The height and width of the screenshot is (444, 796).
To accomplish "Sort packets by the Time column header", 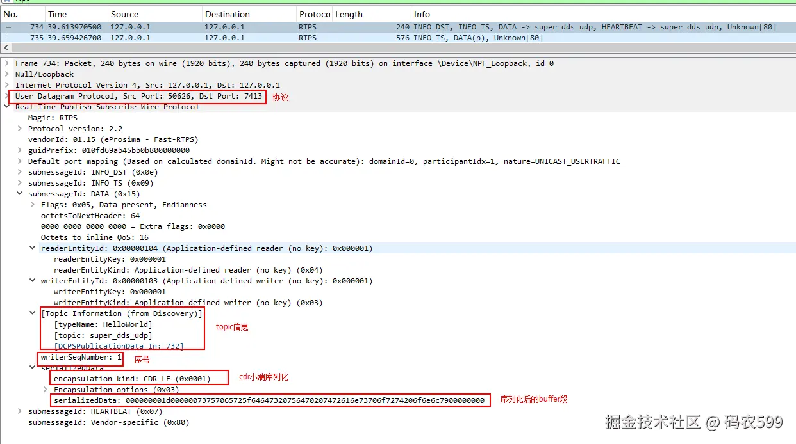I will [x=76, y=14].
